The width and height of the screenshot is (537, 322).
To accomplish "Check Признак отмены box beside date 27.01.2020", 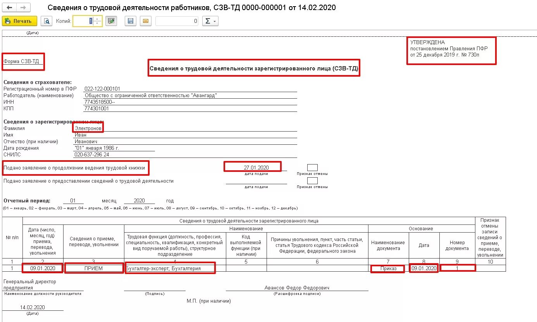I will coord(312,168).
